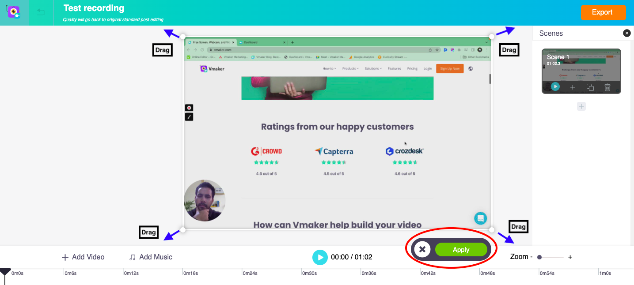Click the Scenes panel heading
Image resolution: width=634 pixels, height=285 pixels.
(x=551, y=33)
